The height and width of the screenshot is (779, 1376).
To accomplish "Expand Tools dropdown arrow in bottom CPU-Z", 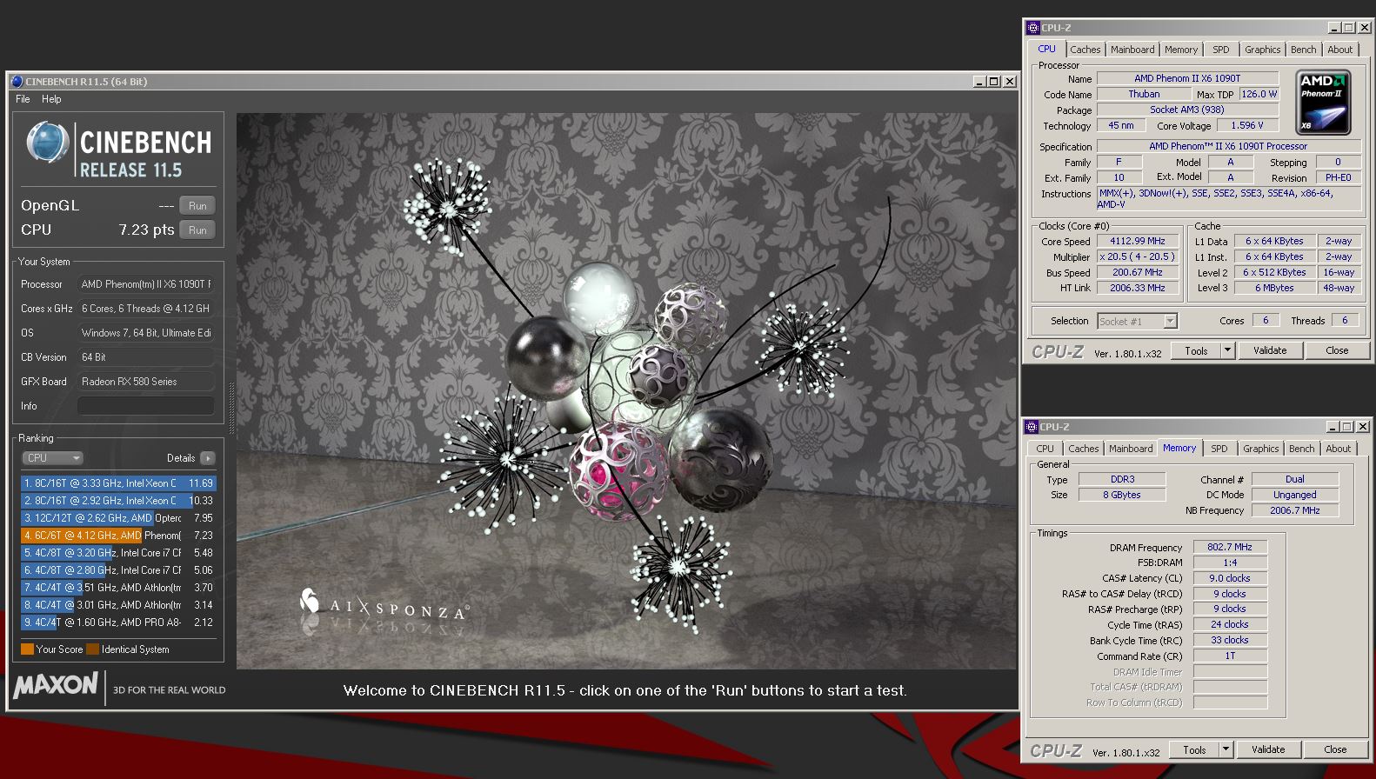I will [x=1226, y=749].
